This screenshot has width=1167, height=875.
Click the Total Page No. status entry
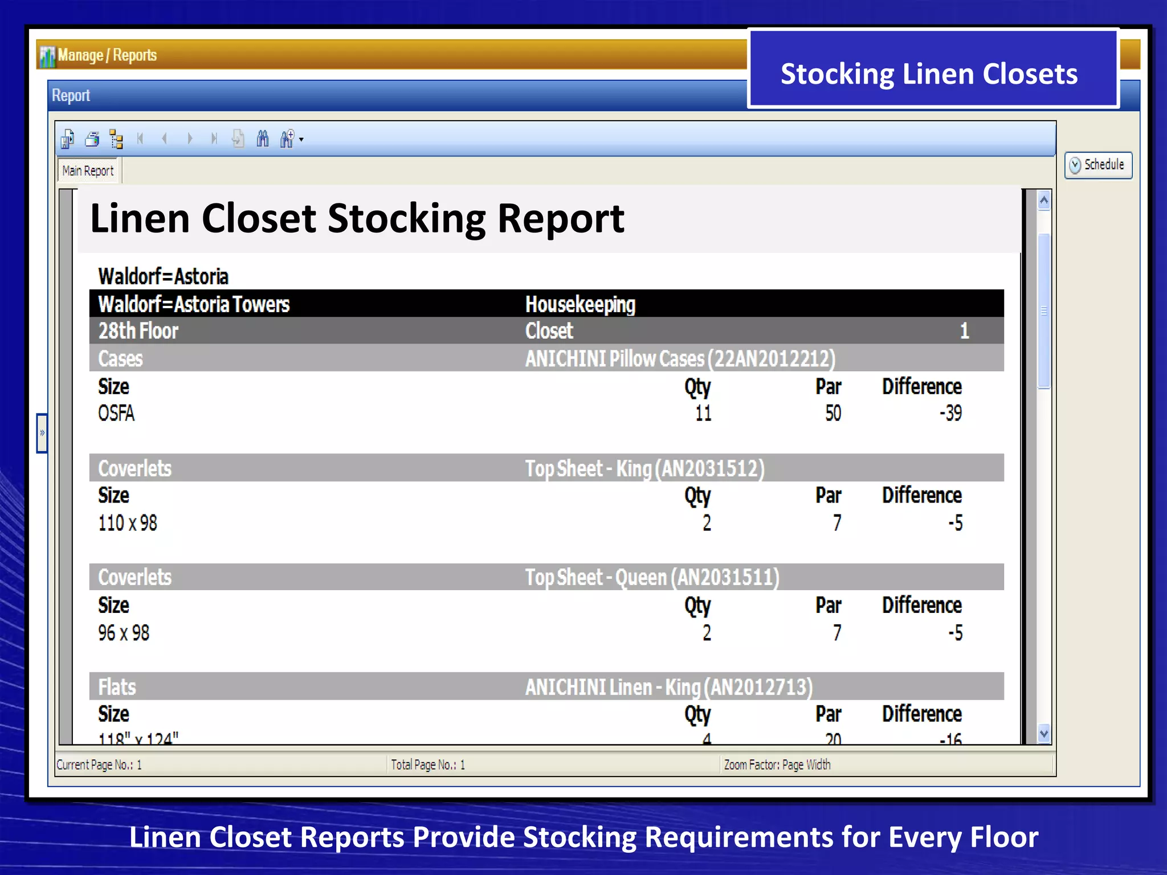(428, 764)
